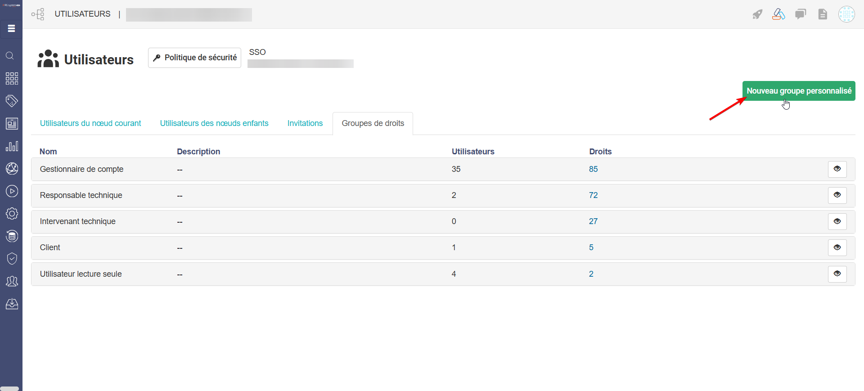View rights for Gestionnaire de compte group

pyautogui.click(x=837, y=169)
